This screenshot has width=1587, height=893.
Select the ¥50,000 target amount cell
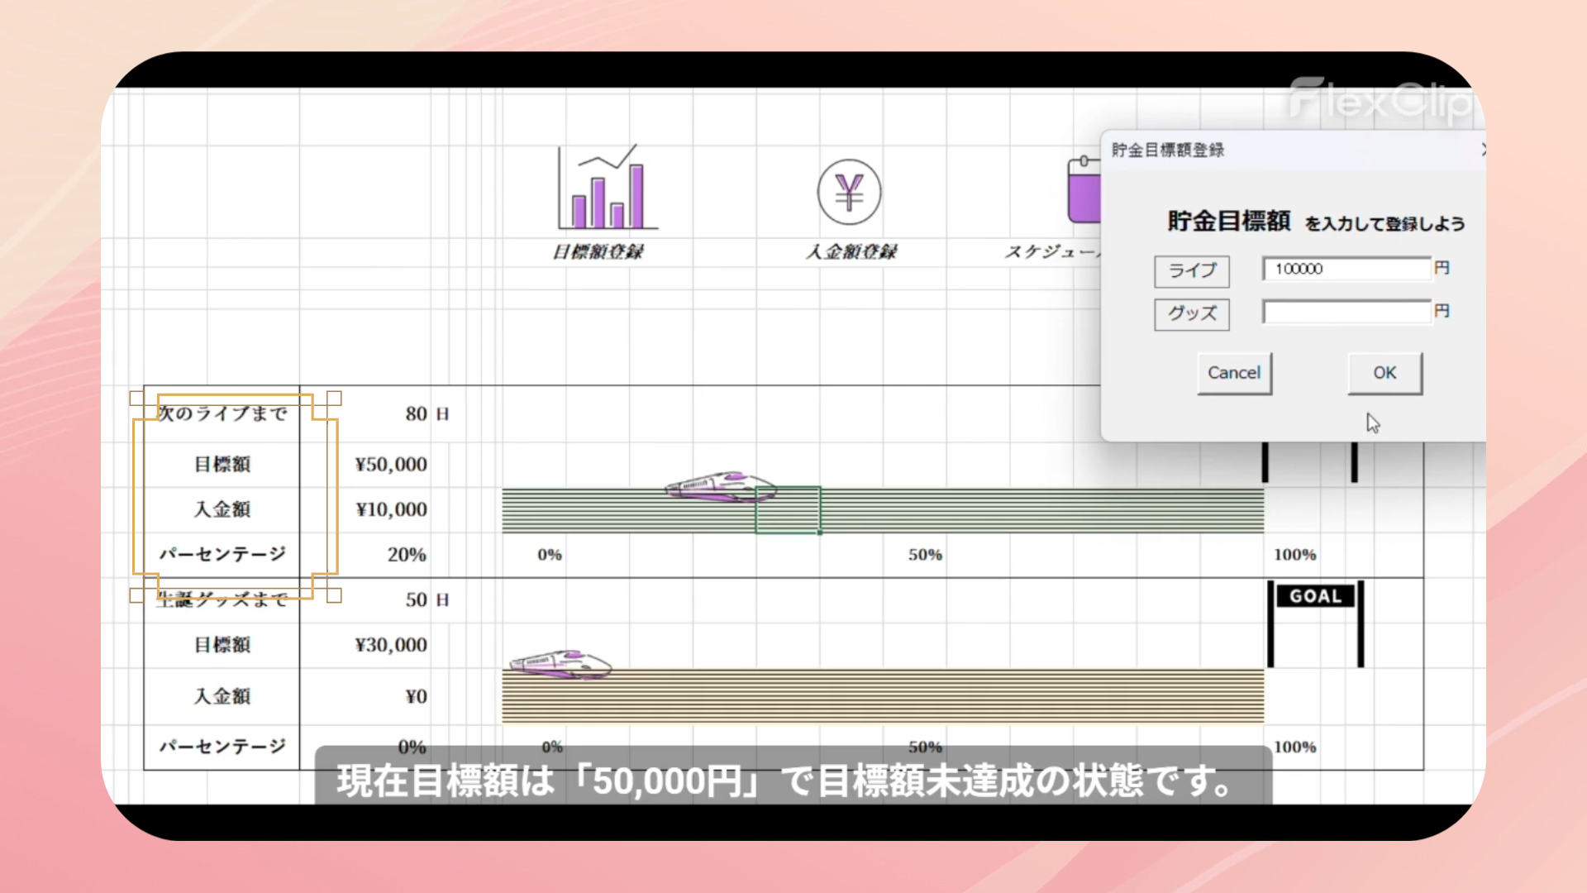391,464
